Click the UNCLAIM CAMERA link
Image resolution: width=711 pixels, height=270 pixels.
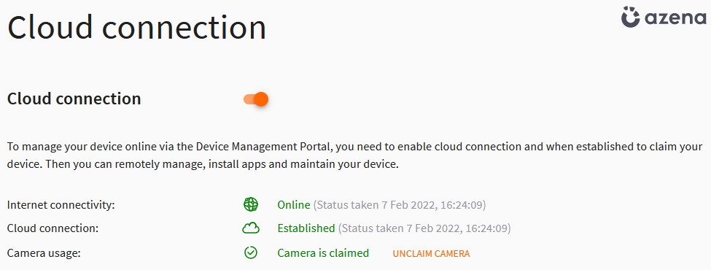pyautogui.click(x=431, y=254)
